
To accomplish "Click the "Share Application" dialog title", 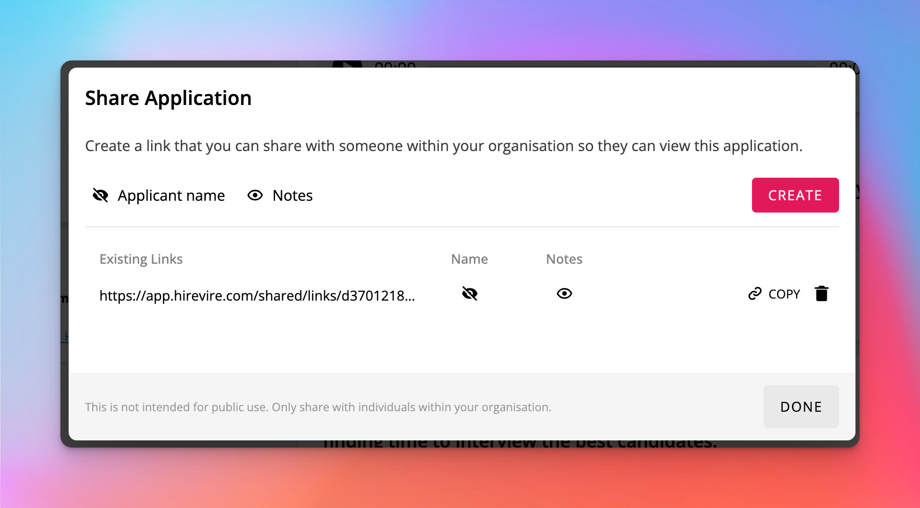I will point(168,98).
